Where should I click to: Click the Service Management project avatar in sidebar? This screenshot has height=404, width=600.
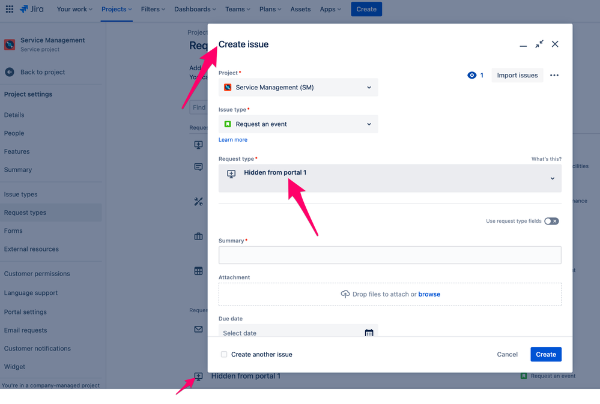point(10,44)
